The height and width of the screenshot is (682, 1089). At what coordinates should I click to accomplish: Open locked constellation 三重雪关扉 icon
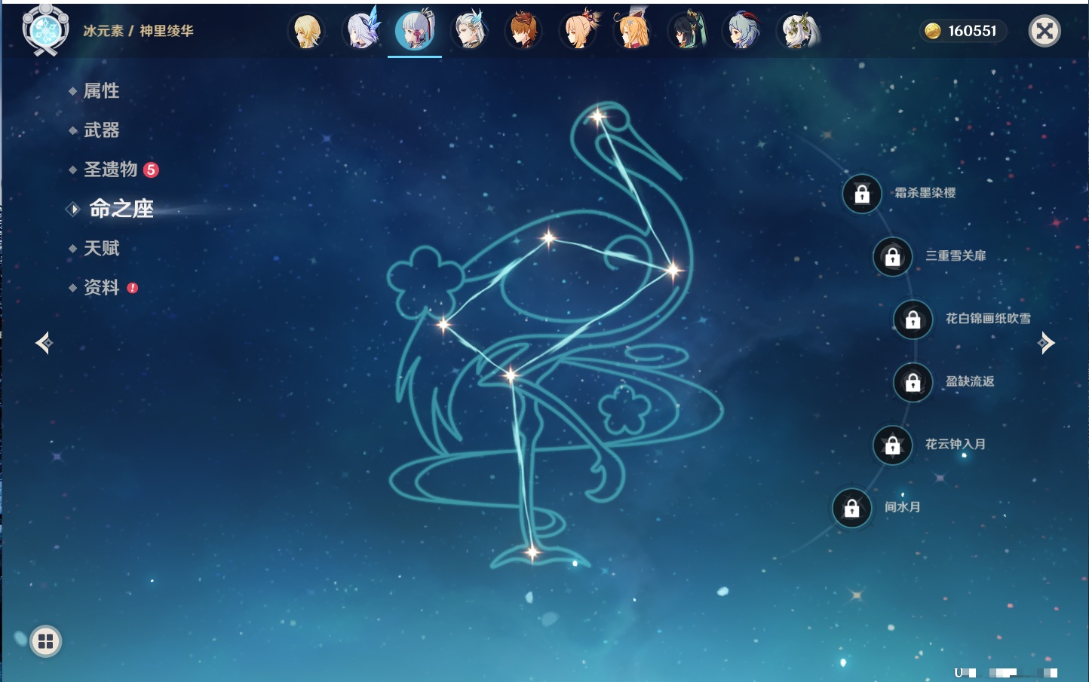[x=892, y=257]
